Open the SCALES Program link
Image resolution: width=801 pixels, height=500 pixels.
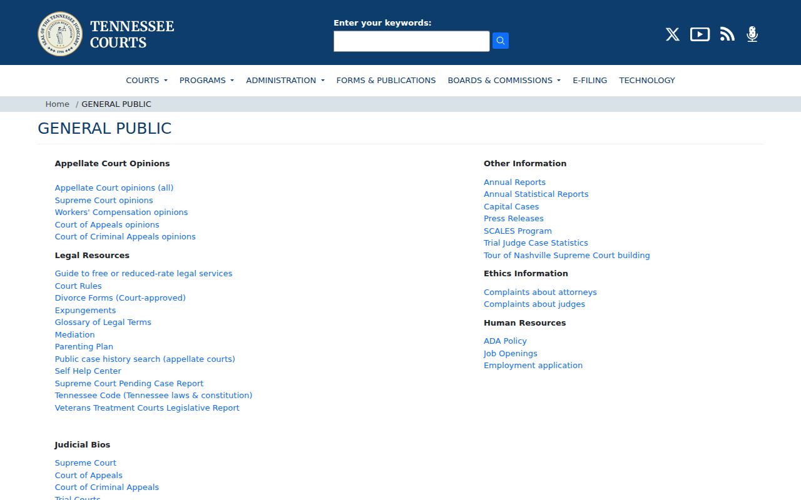click(518, 231)
